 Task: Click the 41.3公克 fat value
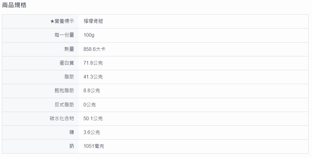(93, 77)
